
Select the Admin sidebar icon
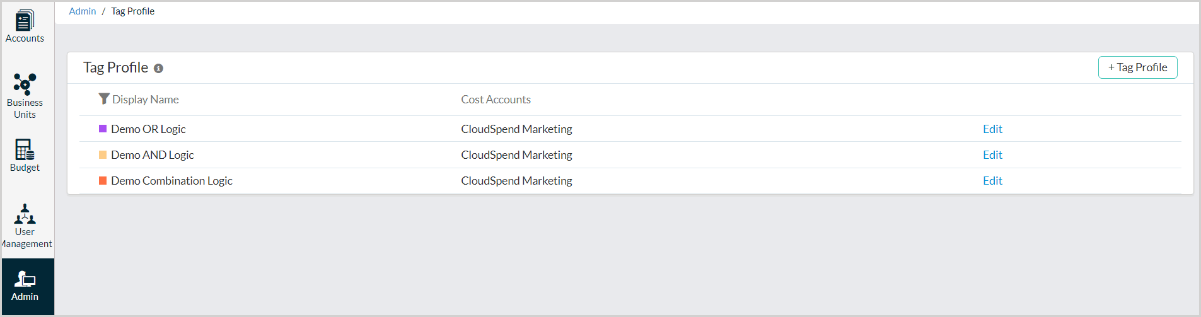tap(25, 286)
